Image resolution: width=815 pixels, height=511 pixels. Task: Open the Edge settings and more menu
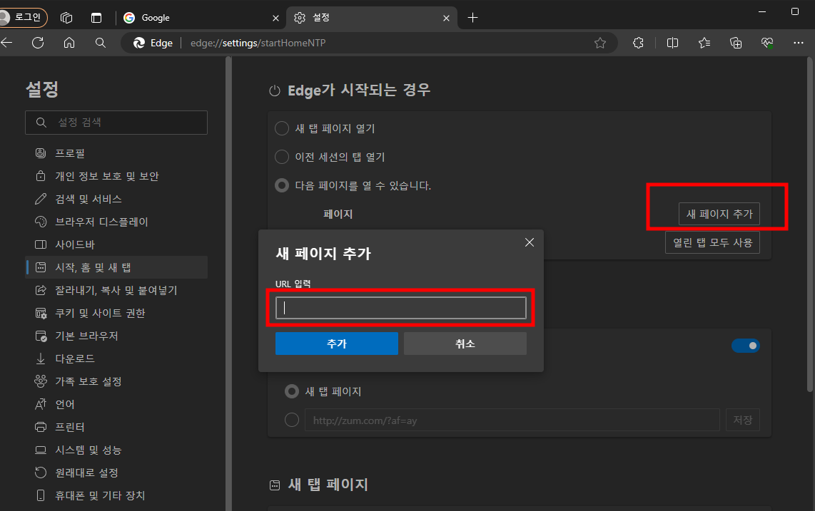pyautogui.click(x=799, y=43)
